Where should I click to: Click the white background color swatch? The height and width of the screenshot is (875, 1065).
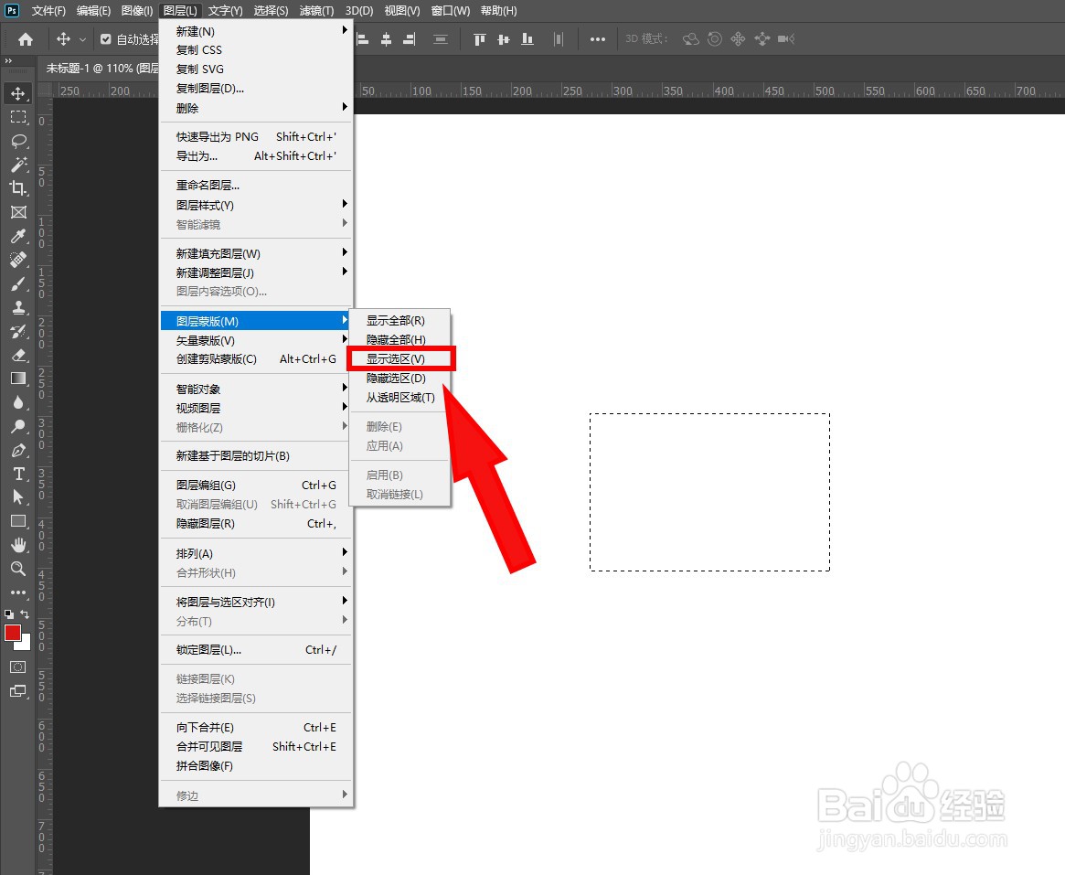pos(26,644)
